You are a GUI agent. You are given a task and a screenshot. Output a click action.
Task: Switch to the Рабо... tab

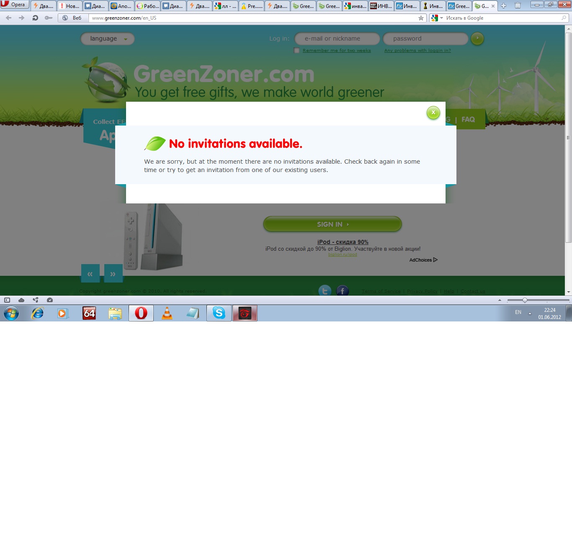click(147, 6)
